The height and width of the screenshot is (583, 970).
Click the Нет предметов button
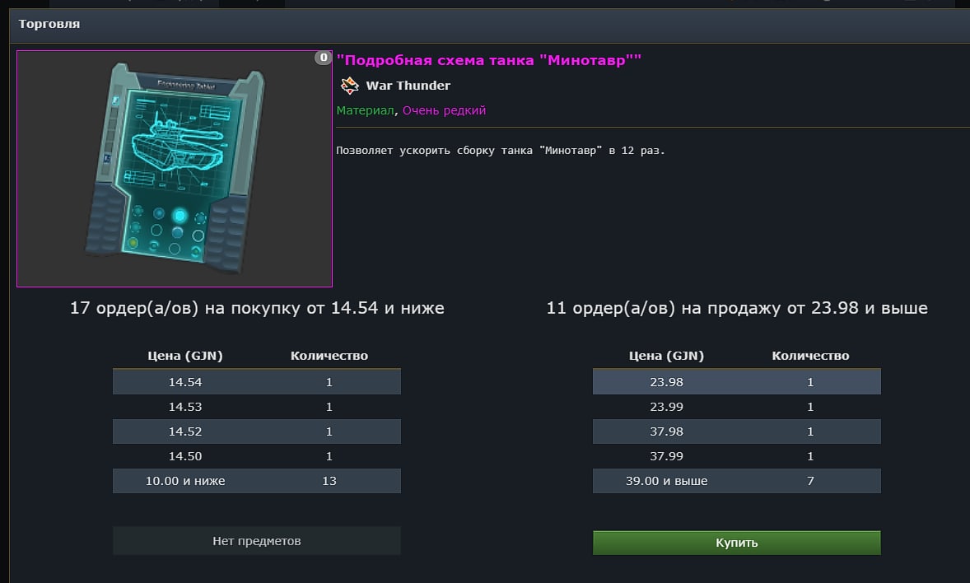[x=257, y=541]
